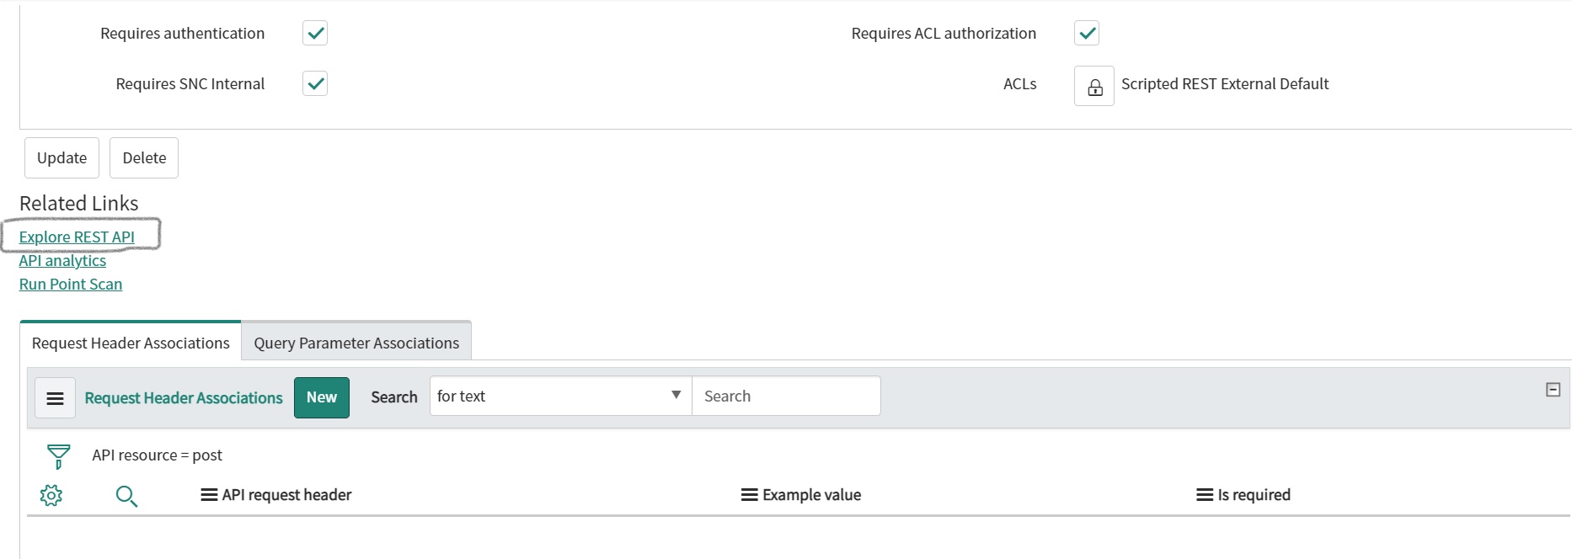This screenshot has width=1572, height=559.
Task: Click the filter funnel icon above the list
Action: coord(56,455)
